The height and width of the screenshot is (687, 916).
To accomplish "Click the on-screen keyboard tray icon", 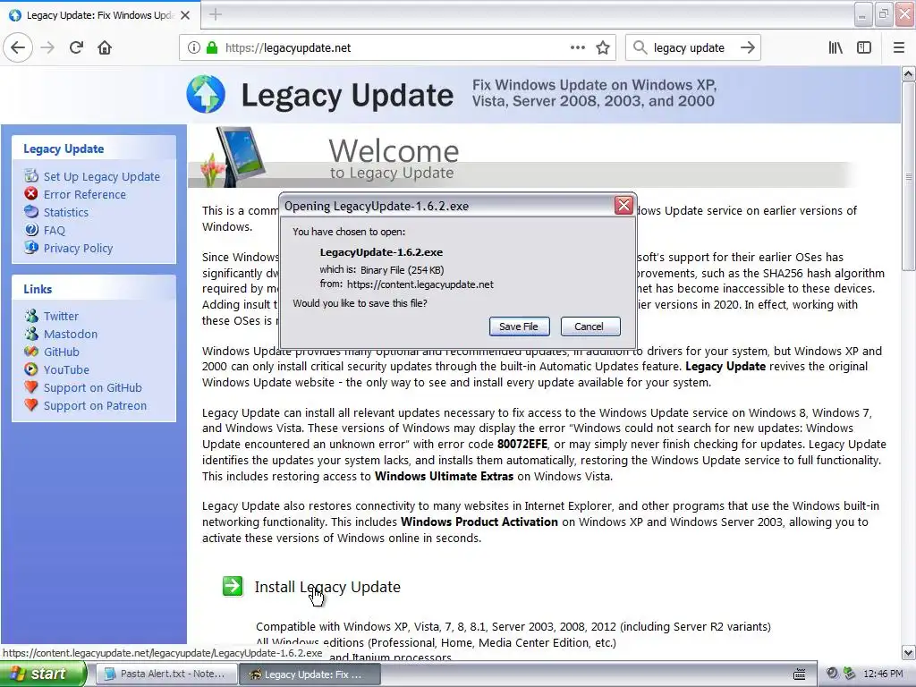I will pyautogui.click(x=799, y=674).
